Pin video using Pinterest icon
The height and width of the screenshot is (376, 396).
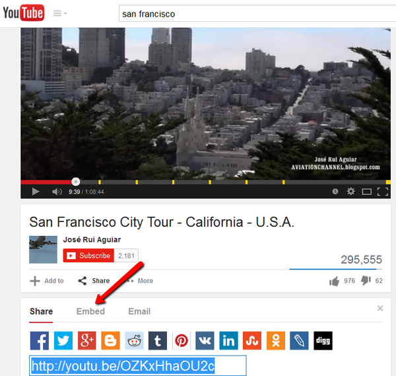[x=181, y=340]
